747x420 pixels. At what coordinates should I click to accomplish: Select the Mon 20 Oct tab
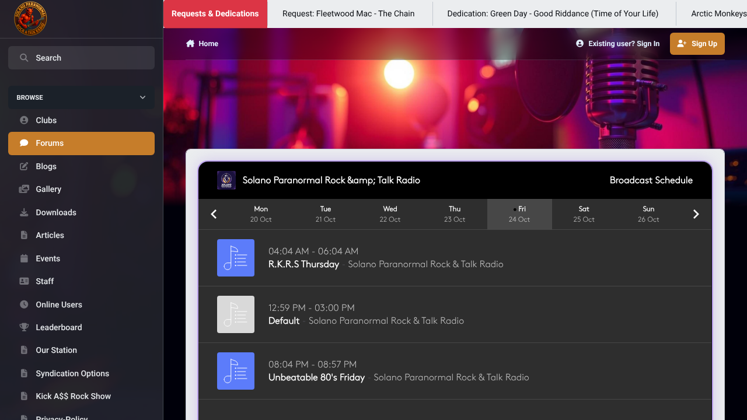pyautogui.click(x=261, y=214)
